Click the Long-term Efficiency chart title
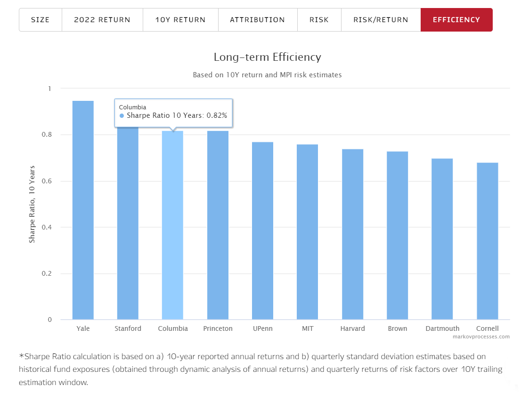The width and height of the screenshot is (529, 402). pos(268,57)
